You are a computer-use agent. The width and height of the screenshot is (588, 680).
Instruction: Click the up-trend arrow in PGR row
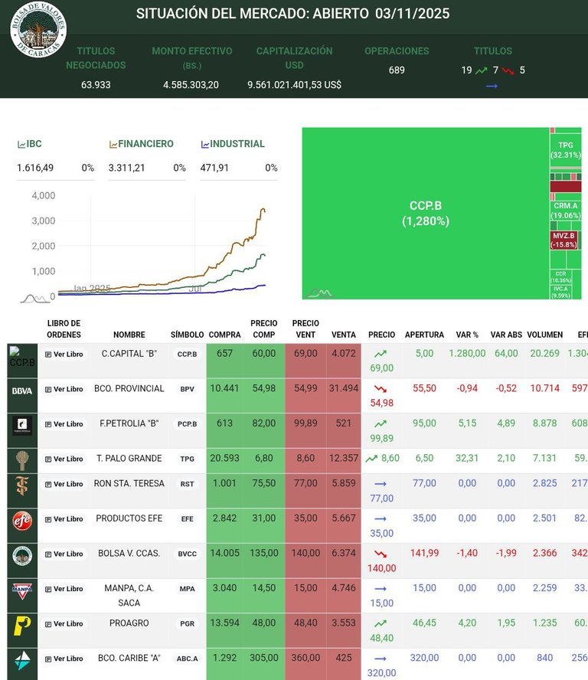coord(381,624)
